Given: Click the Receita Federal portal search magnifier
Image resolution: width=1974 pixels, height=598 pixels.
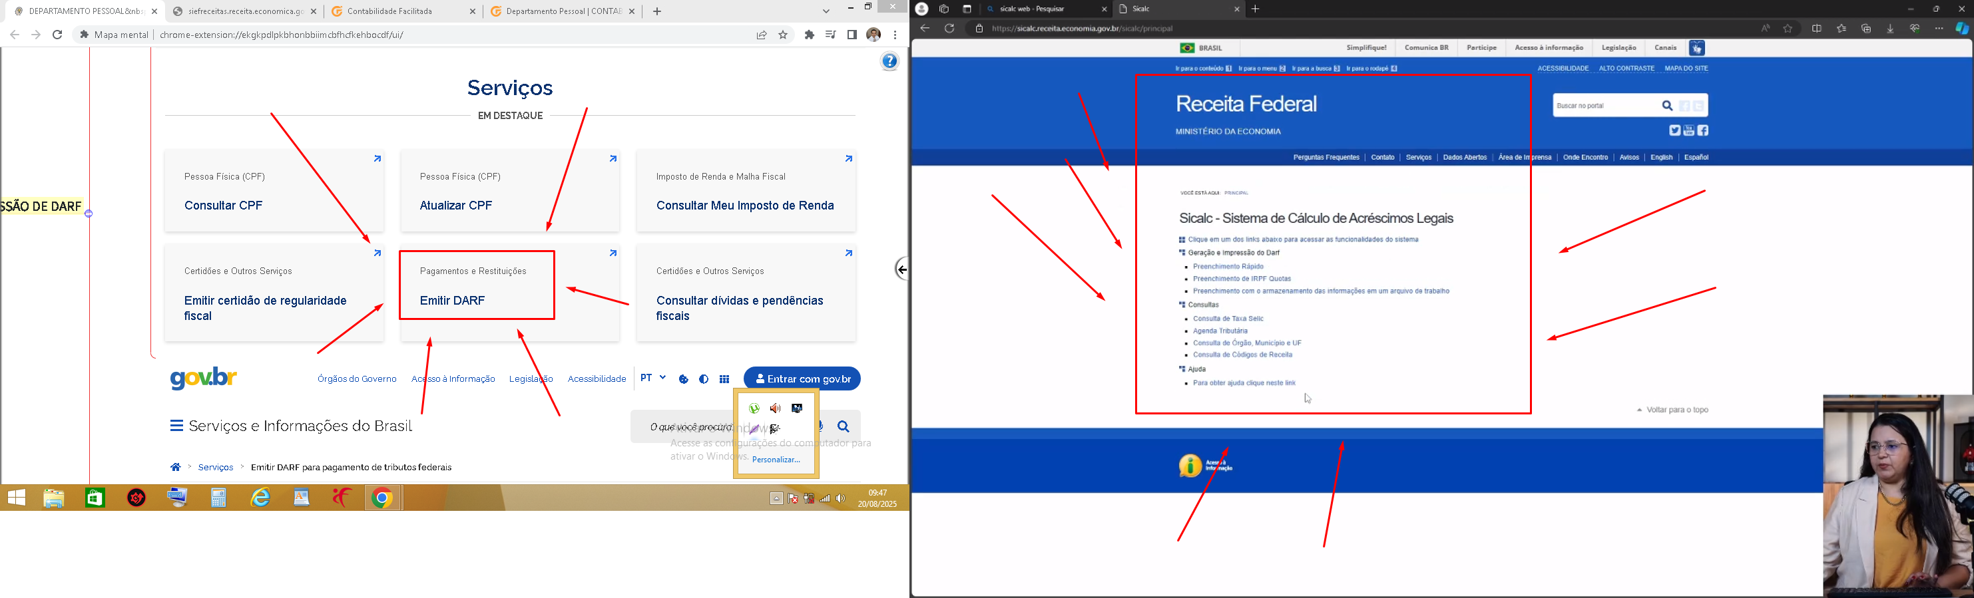Looking at the screenshot, I should coord(1666,106).
